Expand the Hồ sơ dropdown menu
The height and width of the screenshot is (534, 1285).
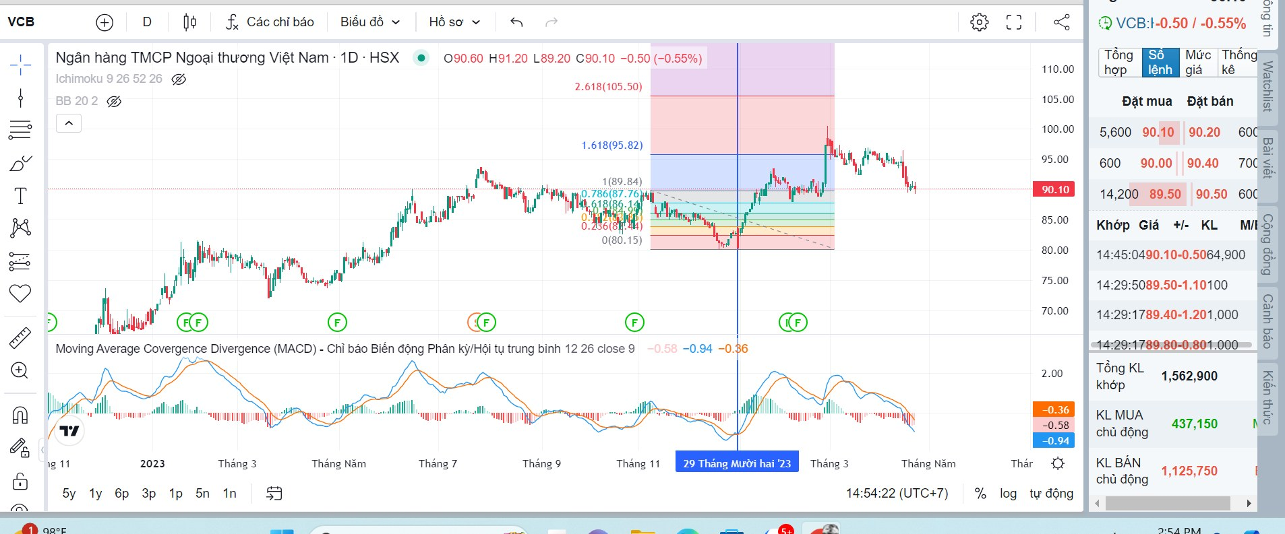tap(454, 22)
